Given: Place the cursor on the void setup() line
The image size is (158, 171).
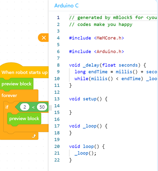Looking at the screenshot, I should tap(88, 99).
